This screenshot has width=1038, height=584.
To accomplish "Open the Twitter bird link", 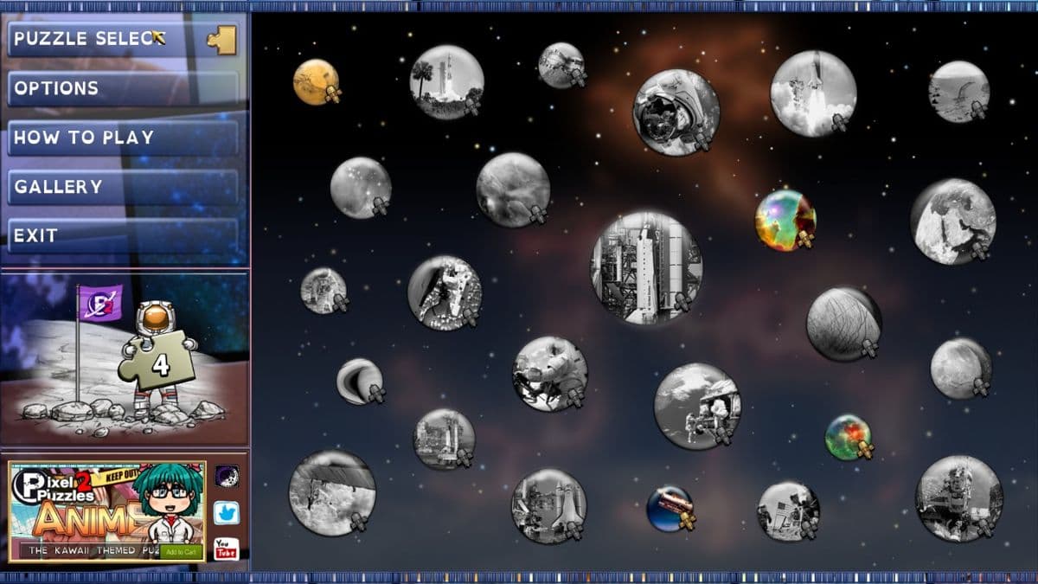I will click(x=226, y=513).
